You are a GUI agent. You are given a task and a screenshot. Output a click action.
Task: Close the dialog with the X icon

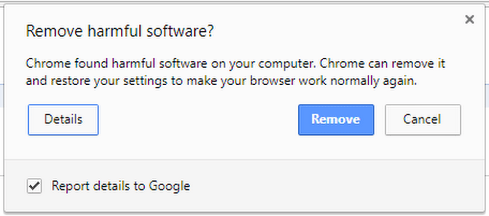469,20
